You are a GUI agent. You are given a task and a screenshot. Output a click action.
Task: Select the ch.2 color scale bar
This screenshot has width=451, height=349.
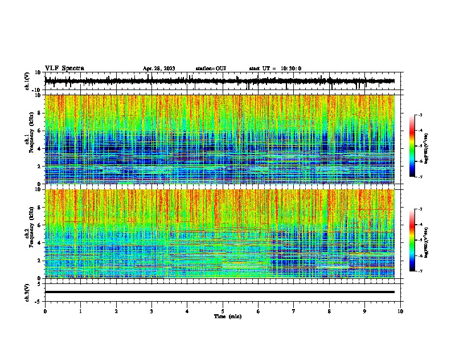click(412, 240)
